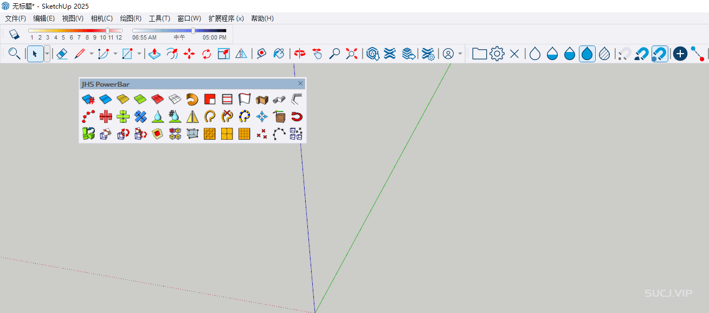
Task: Click the green cubes swap icon in PowerBar
Action: tap(88, 134)
